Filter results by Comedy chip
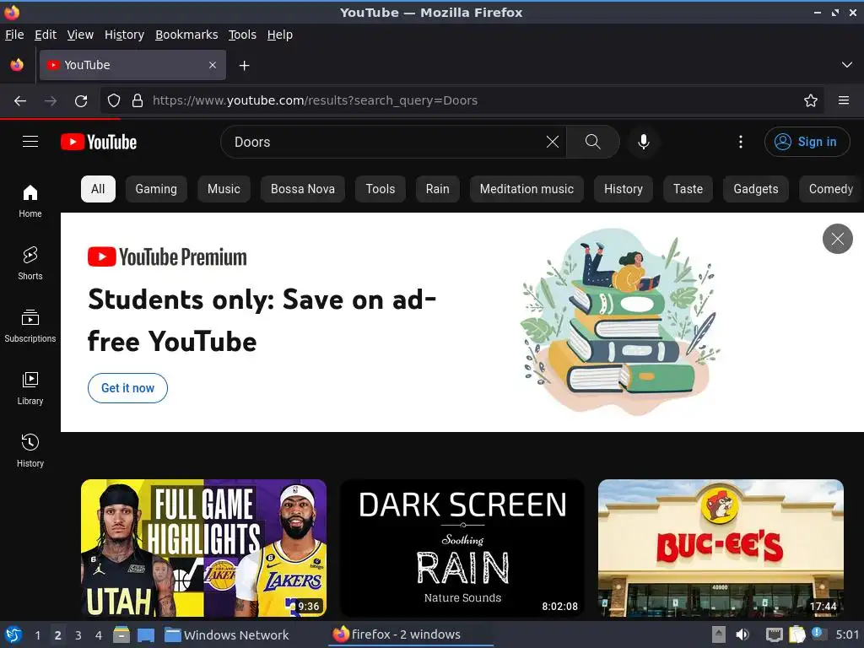This screenshot has width=864, height=648. tap(830, 189)
